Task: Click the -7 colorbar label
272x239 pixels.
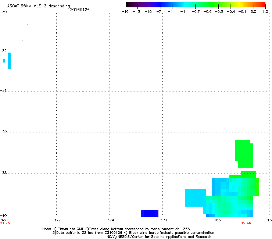Action: (x=159, y=12)
